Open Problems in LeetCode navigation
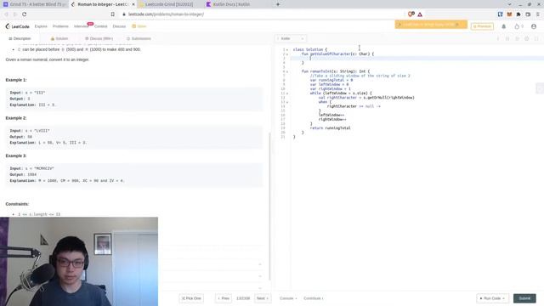This screenshot has width=544, height=306. point(60,26)
